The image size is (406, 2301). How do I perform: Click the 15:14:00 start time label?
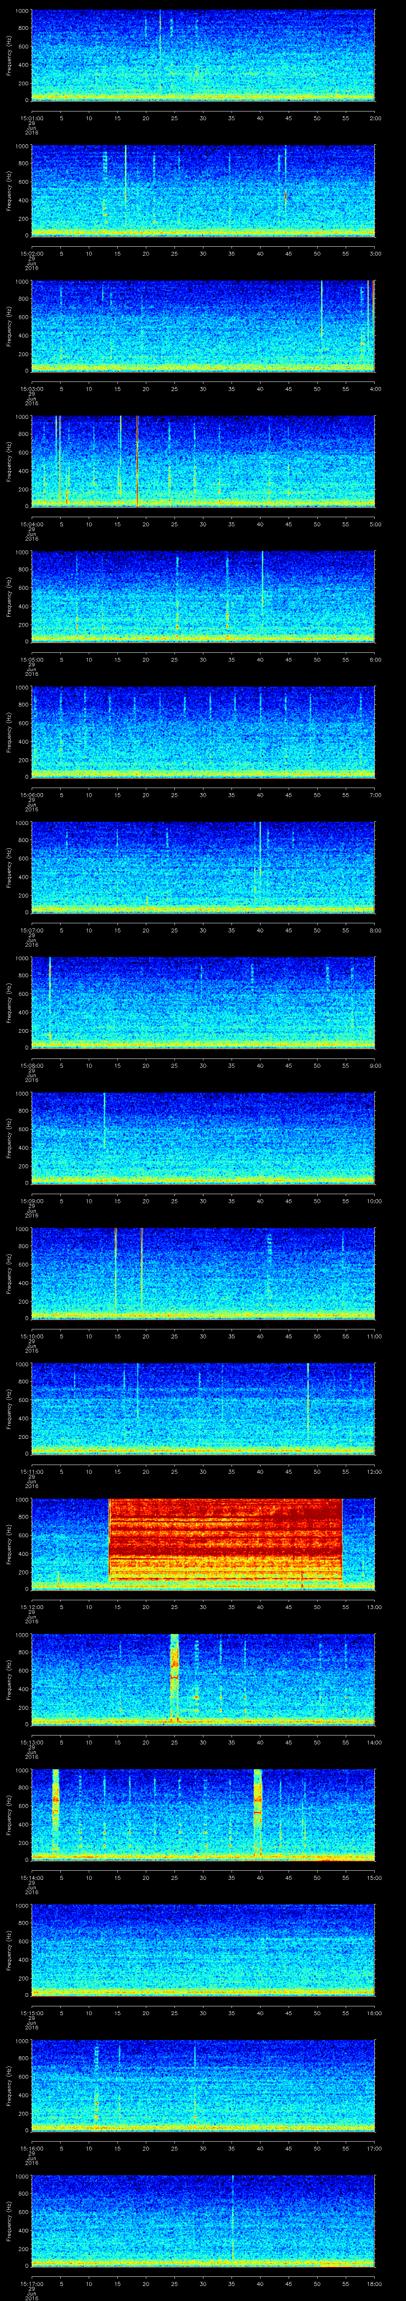coord(31,1877)
